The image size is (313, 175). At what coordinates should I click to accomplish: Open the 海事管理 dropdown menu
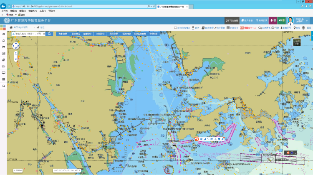[63, 34]
